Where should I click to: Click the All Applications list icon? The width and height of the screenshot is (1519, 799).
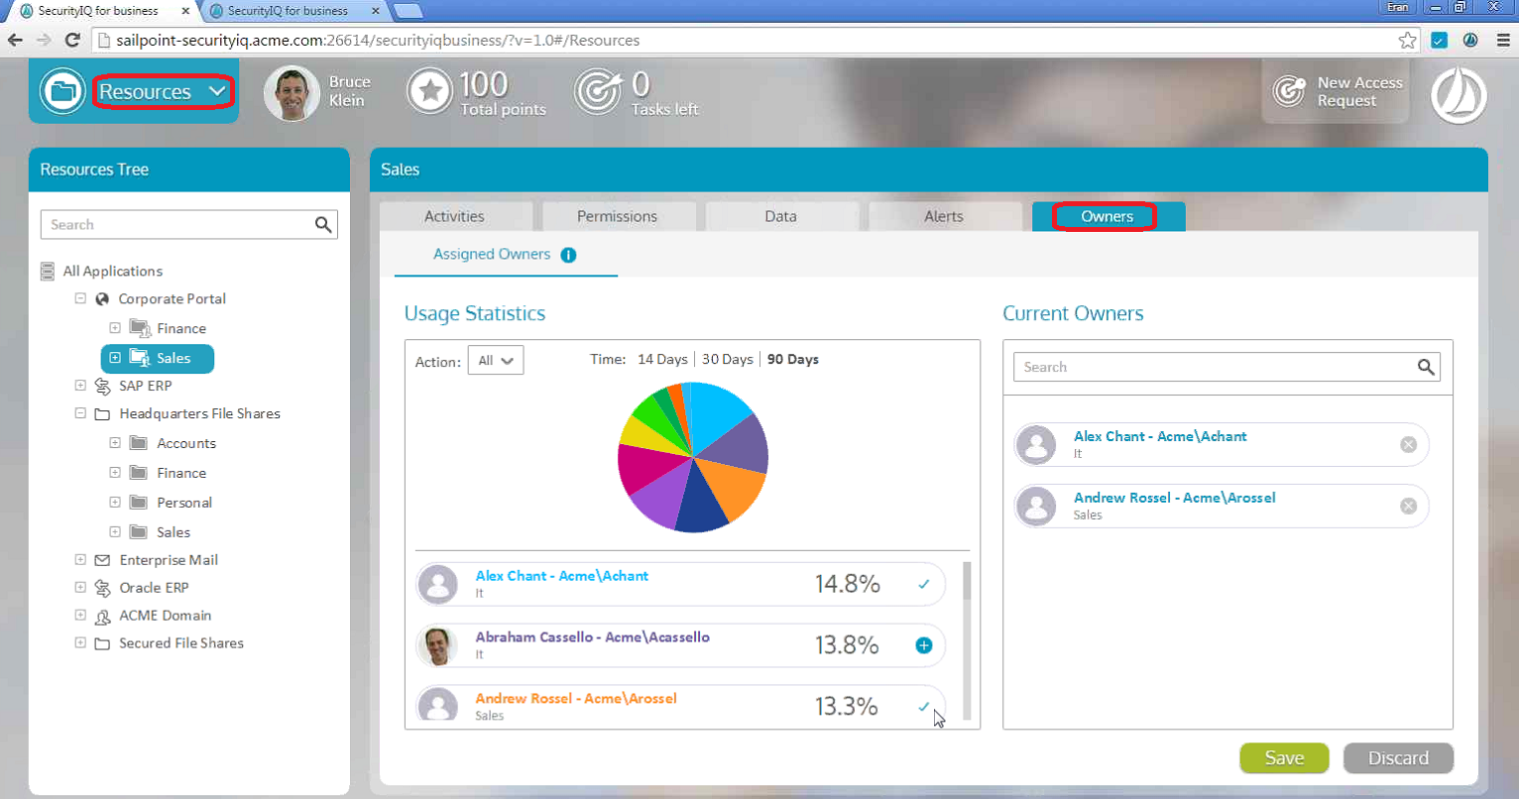click(x=47, y=271)
